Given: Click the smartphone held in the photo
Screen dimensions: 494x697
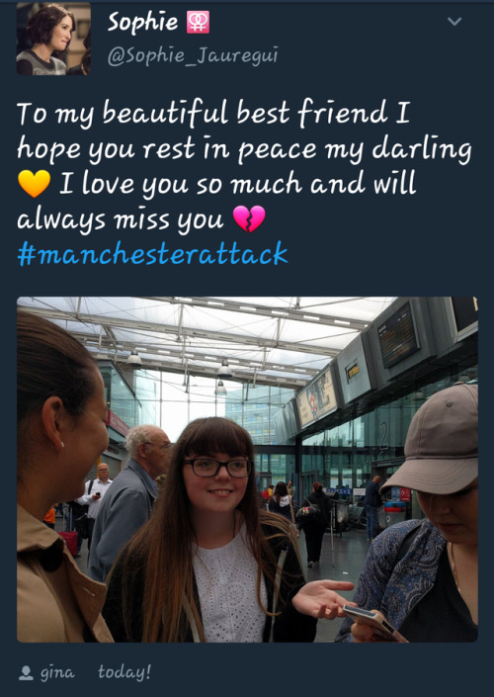Looking at the screenshot, I should 372,622.
